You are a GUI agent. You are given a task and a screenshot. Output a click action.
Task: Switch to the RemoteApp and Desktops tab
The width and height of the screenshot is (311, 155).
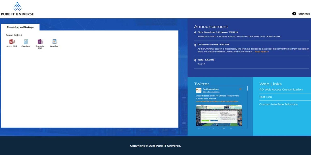[x=20, y=27]
